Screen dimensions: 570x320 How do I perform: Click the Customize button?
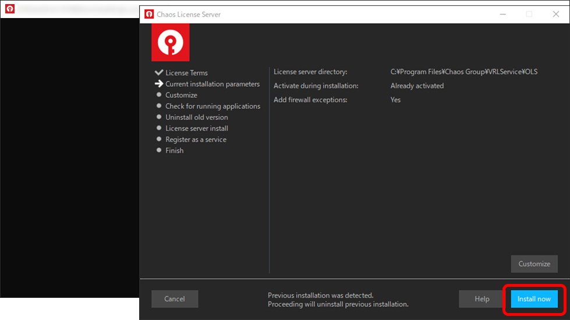534,264
